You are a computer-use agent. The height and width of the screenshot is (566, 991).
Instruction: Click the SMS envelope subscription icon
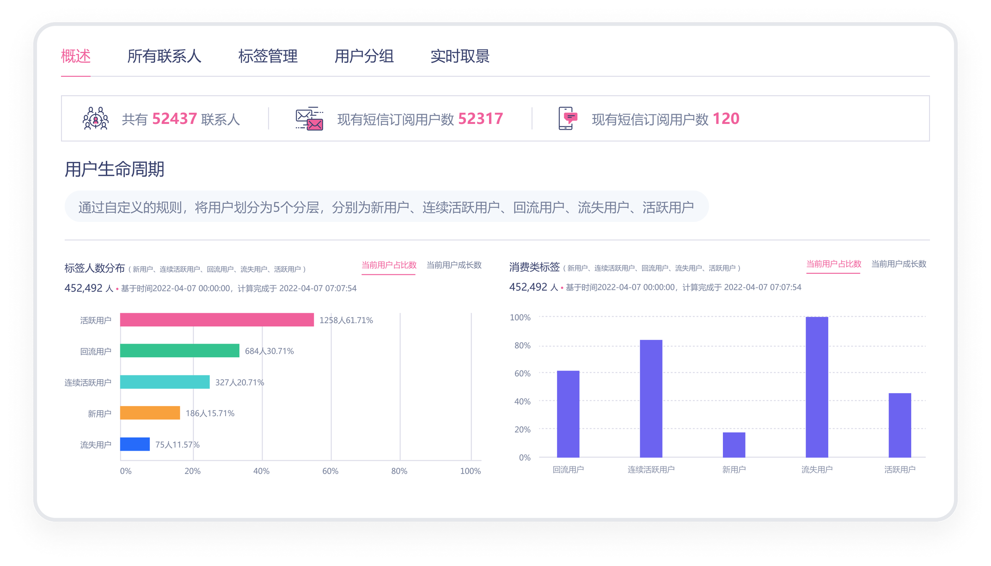tap(309, 118)
